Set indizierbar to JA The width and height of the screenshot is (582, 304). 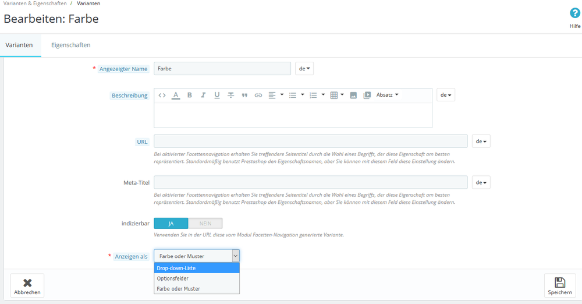(x=171, y=224)
